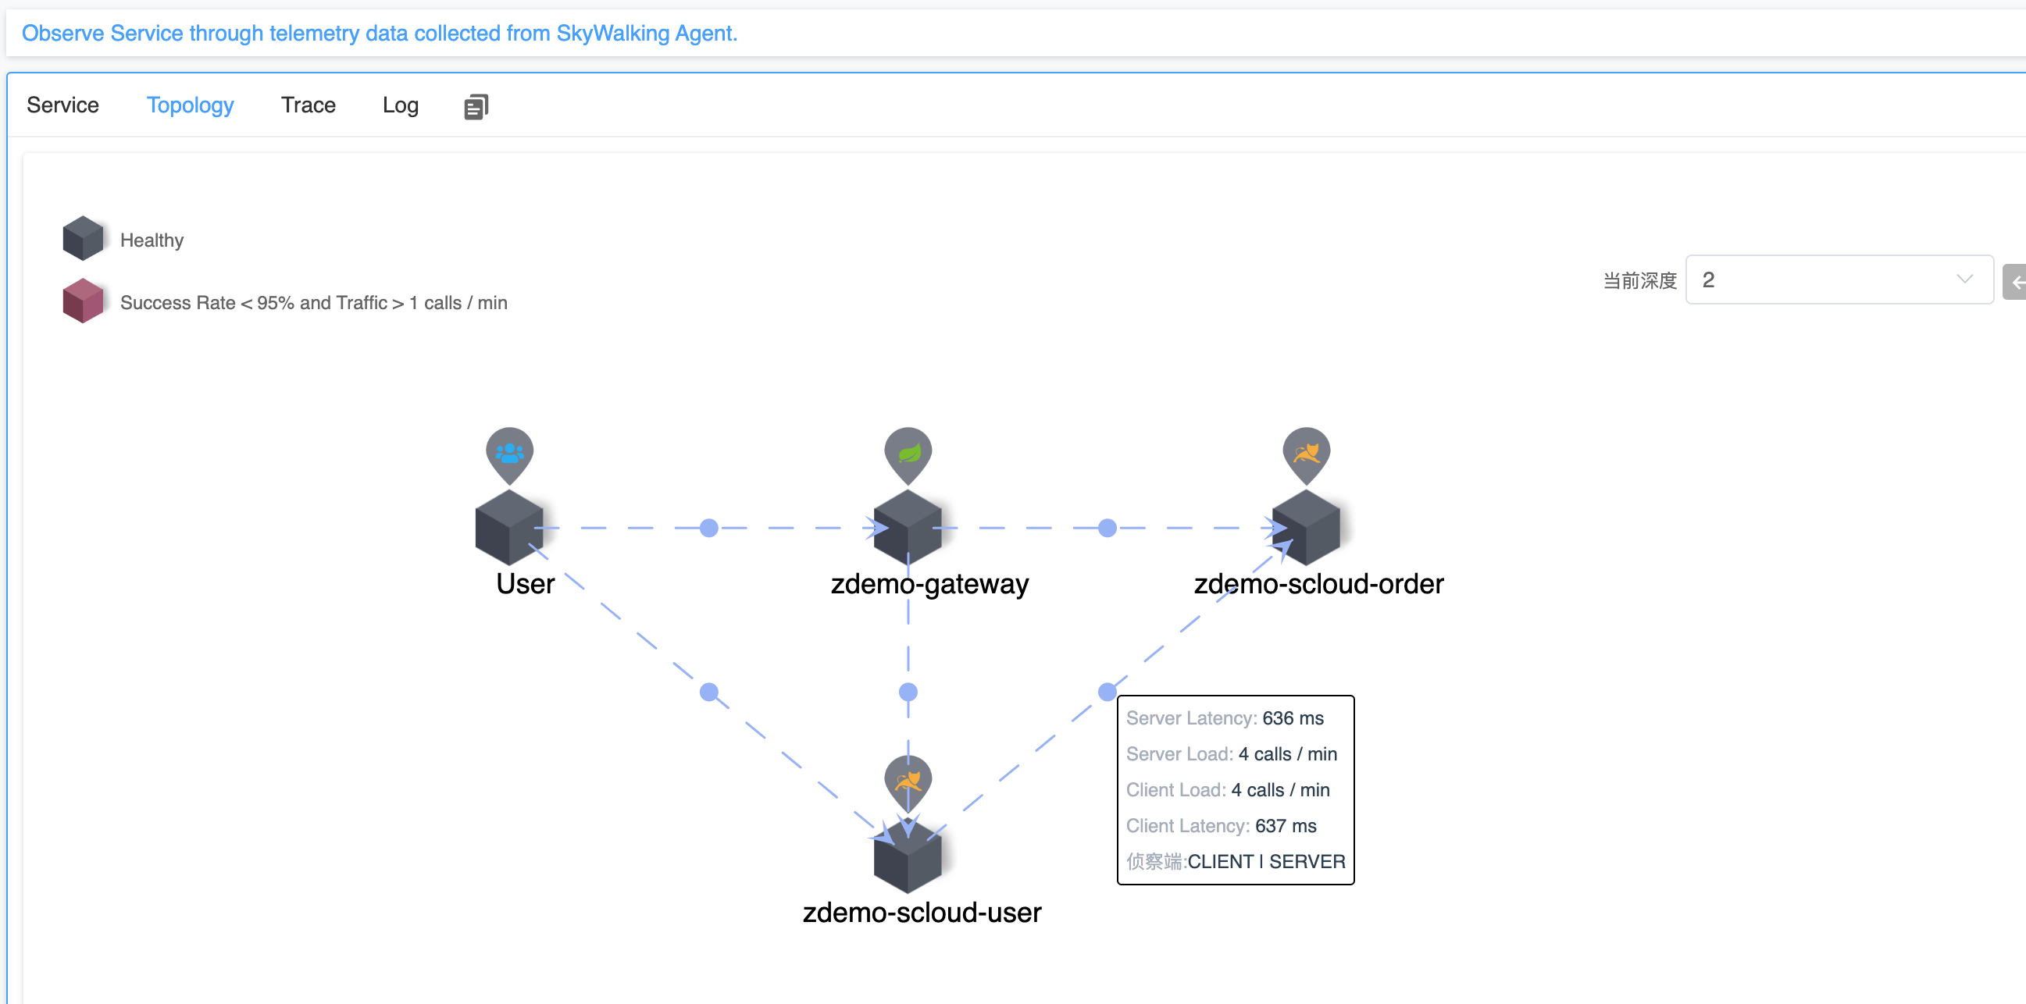Open the Service tab
This screenshot has height=1004, width=2026.
(x=63, y=105)
